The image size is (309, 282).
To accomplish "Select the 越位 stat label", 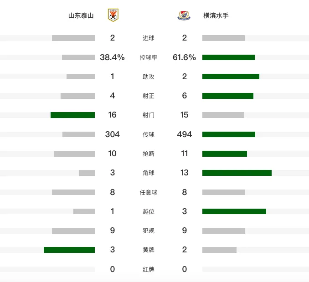I will (149, 211).
